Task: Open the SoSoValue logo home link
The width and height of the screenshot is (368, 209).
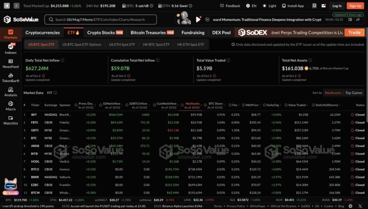Action: click(x=21, y=19)
